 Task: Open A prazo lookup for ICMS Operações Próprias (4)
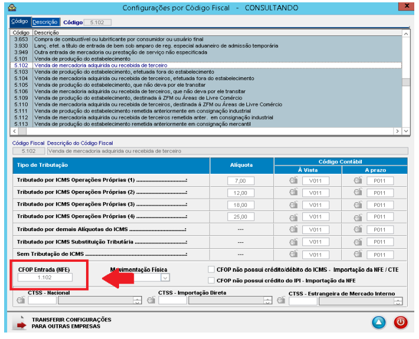(358, 217)
